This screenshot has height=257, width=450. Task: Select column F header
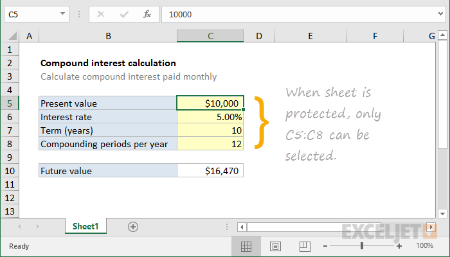click(x=375, y=36)
